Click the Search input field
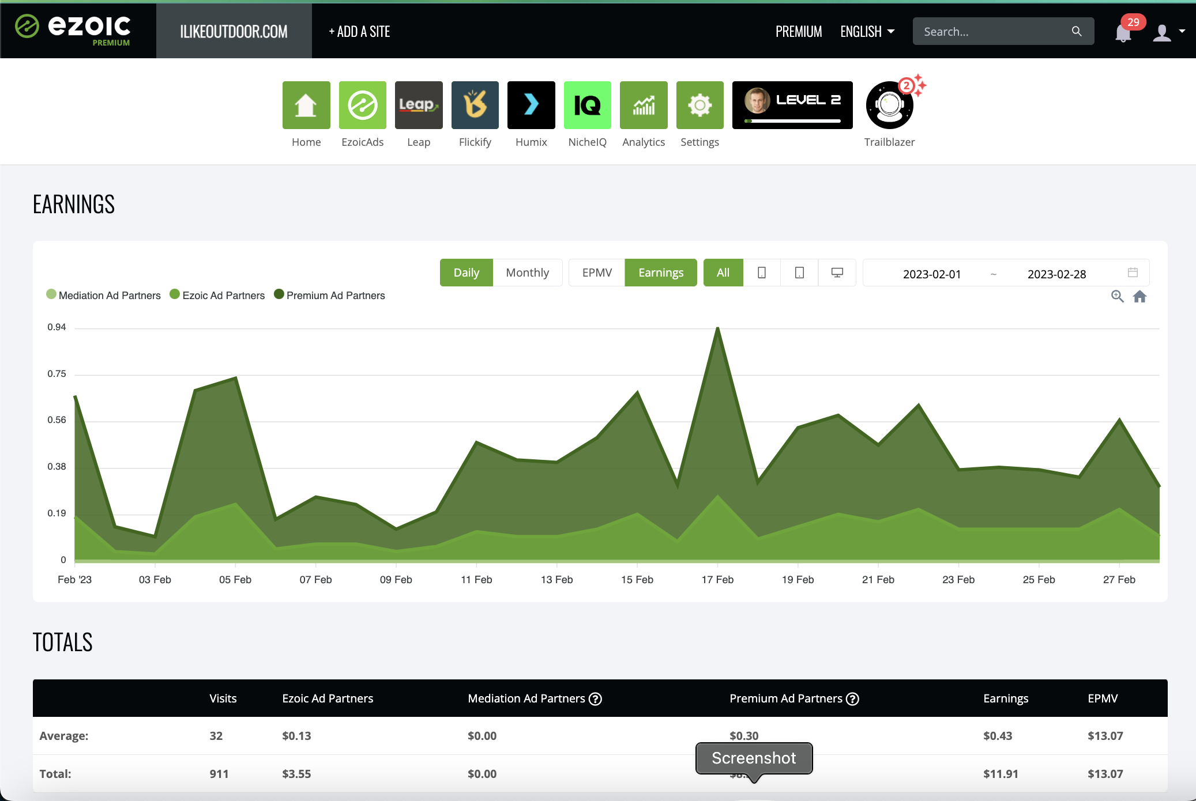This screenshot has width=1196, height=801. 1003,31
